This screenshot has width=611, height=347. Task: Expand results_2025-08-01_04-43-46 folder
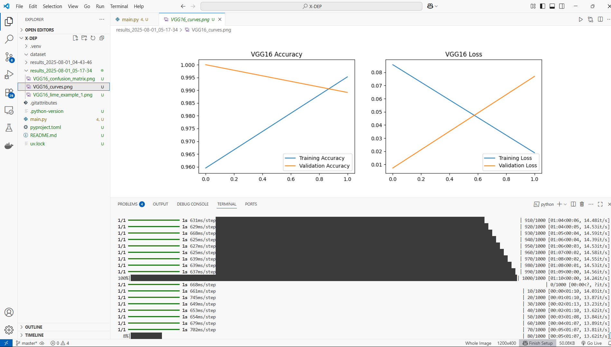click(x=64, y=62)
